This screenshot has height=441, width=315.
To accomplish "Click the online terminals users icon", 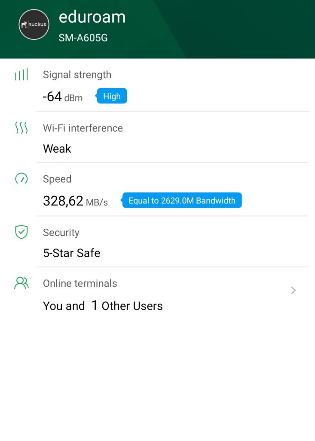I will point(21,283).
